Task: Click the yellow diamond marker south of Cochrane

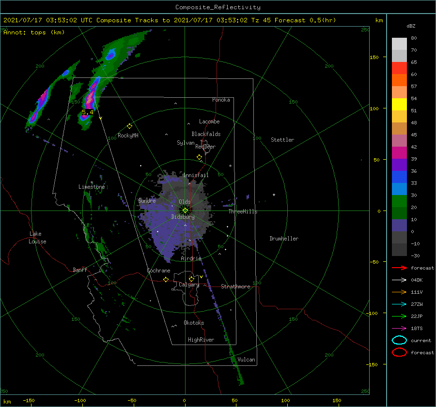Action: 166,279
